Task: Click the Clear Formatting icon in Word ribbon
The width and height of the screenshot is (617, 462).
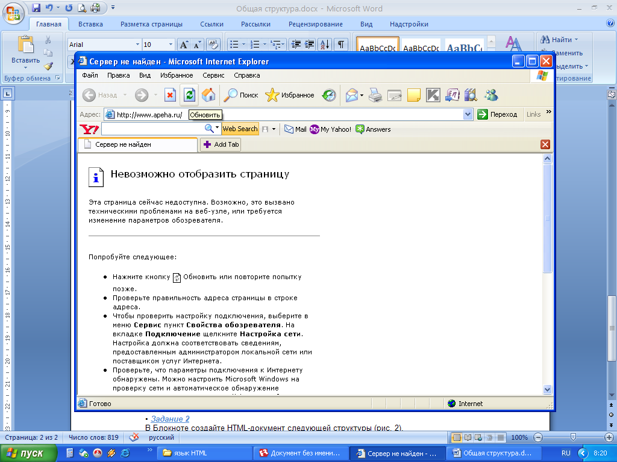Action: [x=213, y=45]
